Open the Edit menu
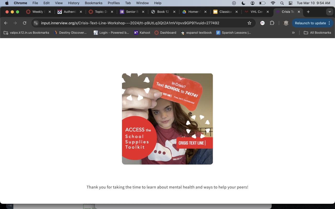This screenshot has width=335, height=209. click(46, 3)
